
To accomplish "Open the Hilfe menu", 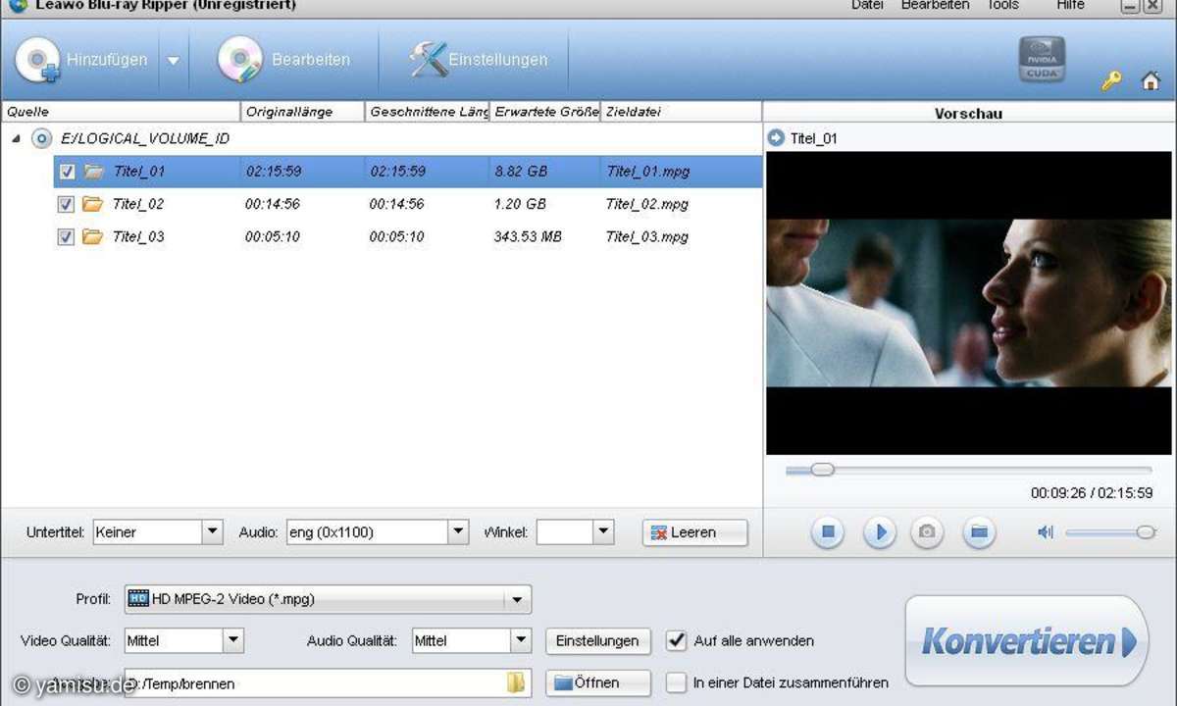I will (x=1070, y=5).
